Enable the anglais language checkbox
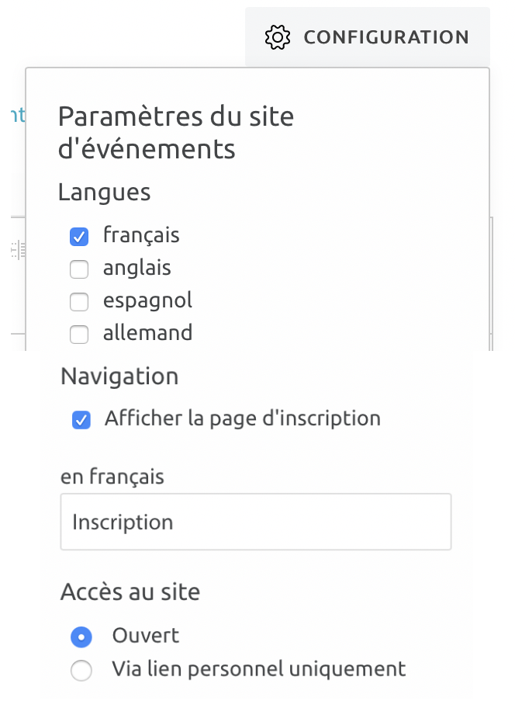 tap(79, 269)
